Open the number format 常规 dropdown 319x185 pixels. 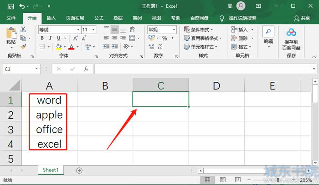coord(174,30)
